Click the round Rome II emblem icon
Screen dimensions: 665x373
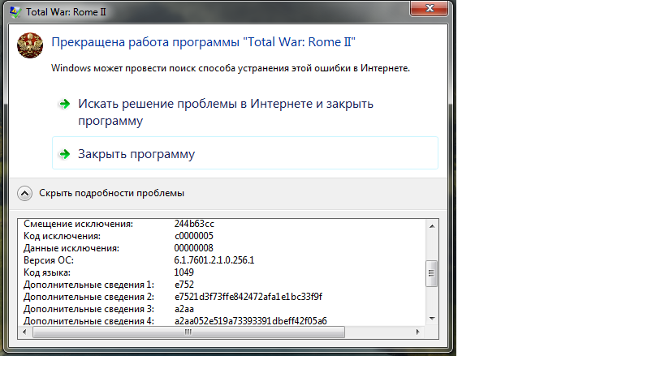pyautogui.click(x=30, y=45)
